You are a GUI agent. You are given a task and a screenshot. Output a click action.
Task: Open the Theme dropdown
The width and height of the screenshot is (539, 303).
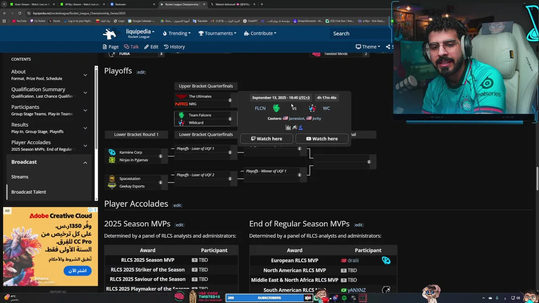tap(368, 47)
